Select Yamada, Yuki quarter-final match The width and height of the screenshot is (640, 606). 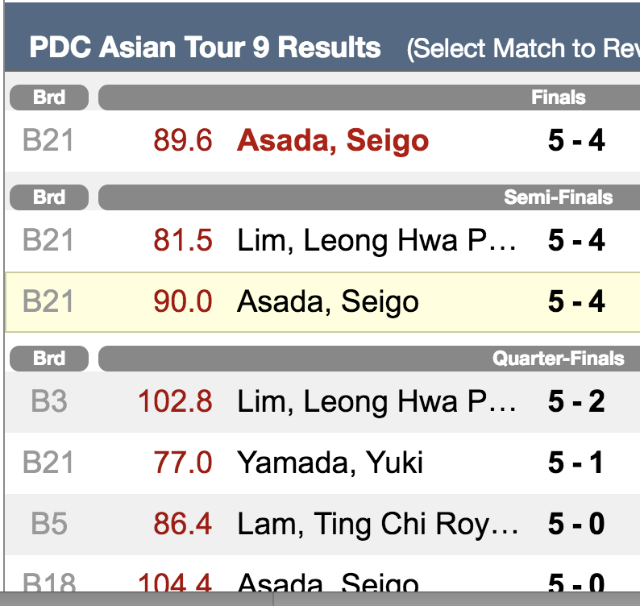(x=322, y=463)
